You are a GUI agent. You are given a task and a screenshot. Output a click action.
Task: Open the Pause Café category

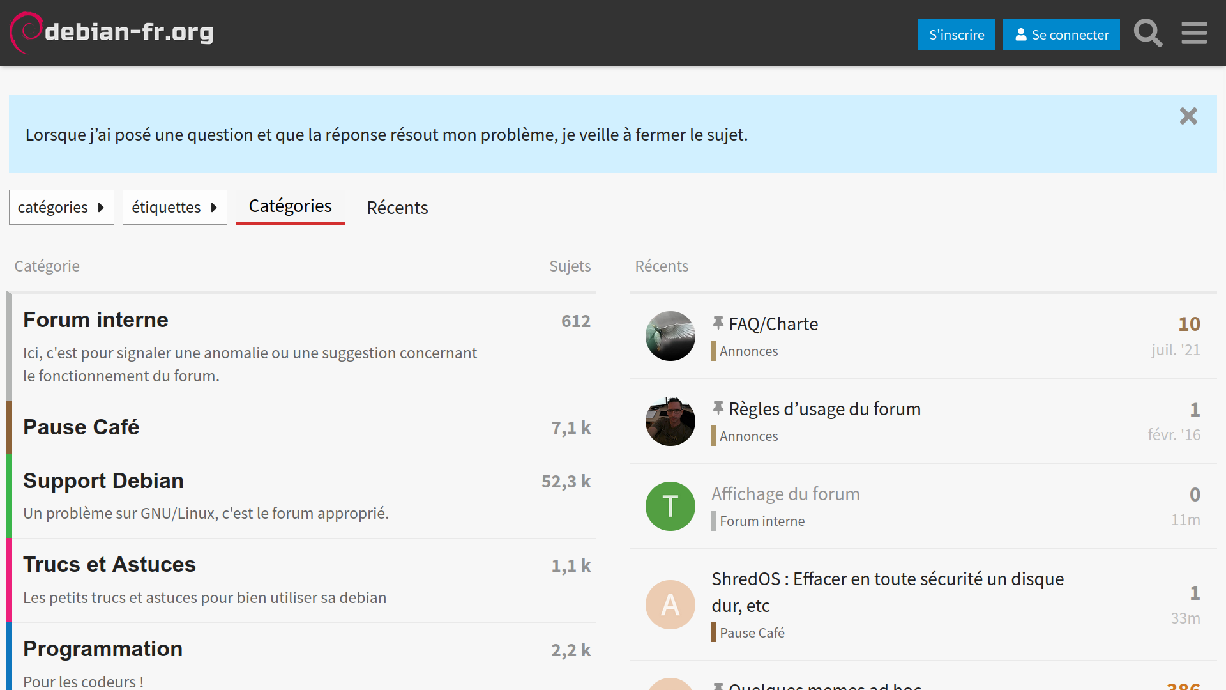[81, 427]
